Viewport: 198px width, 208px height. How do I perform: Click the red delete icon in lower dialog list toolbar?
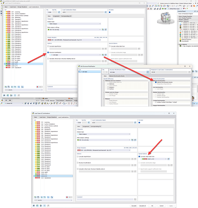(x=67, y=197)
